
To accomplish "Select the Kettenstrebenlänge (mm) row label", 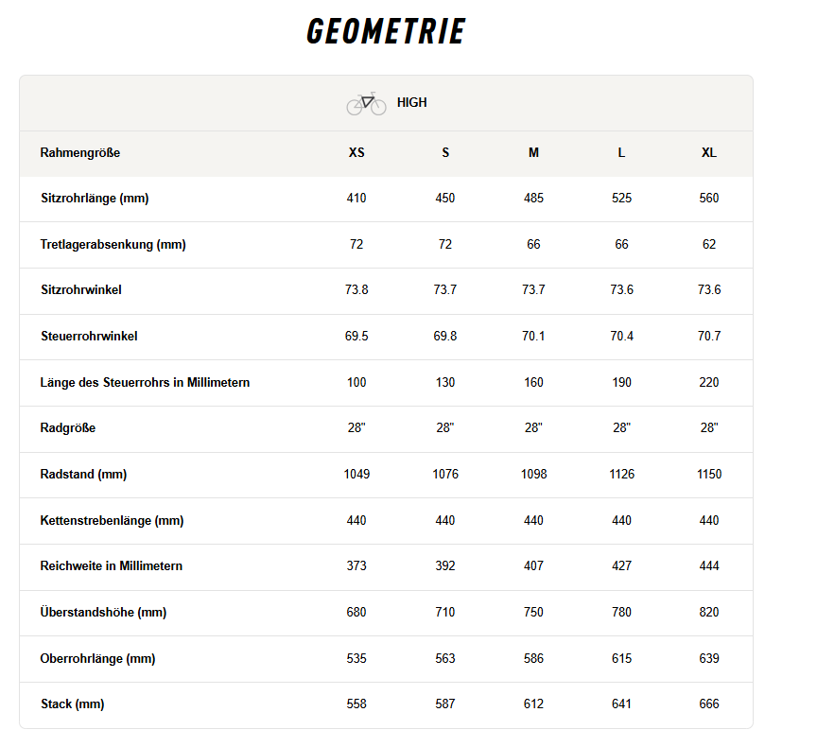I will pos(113,521).
